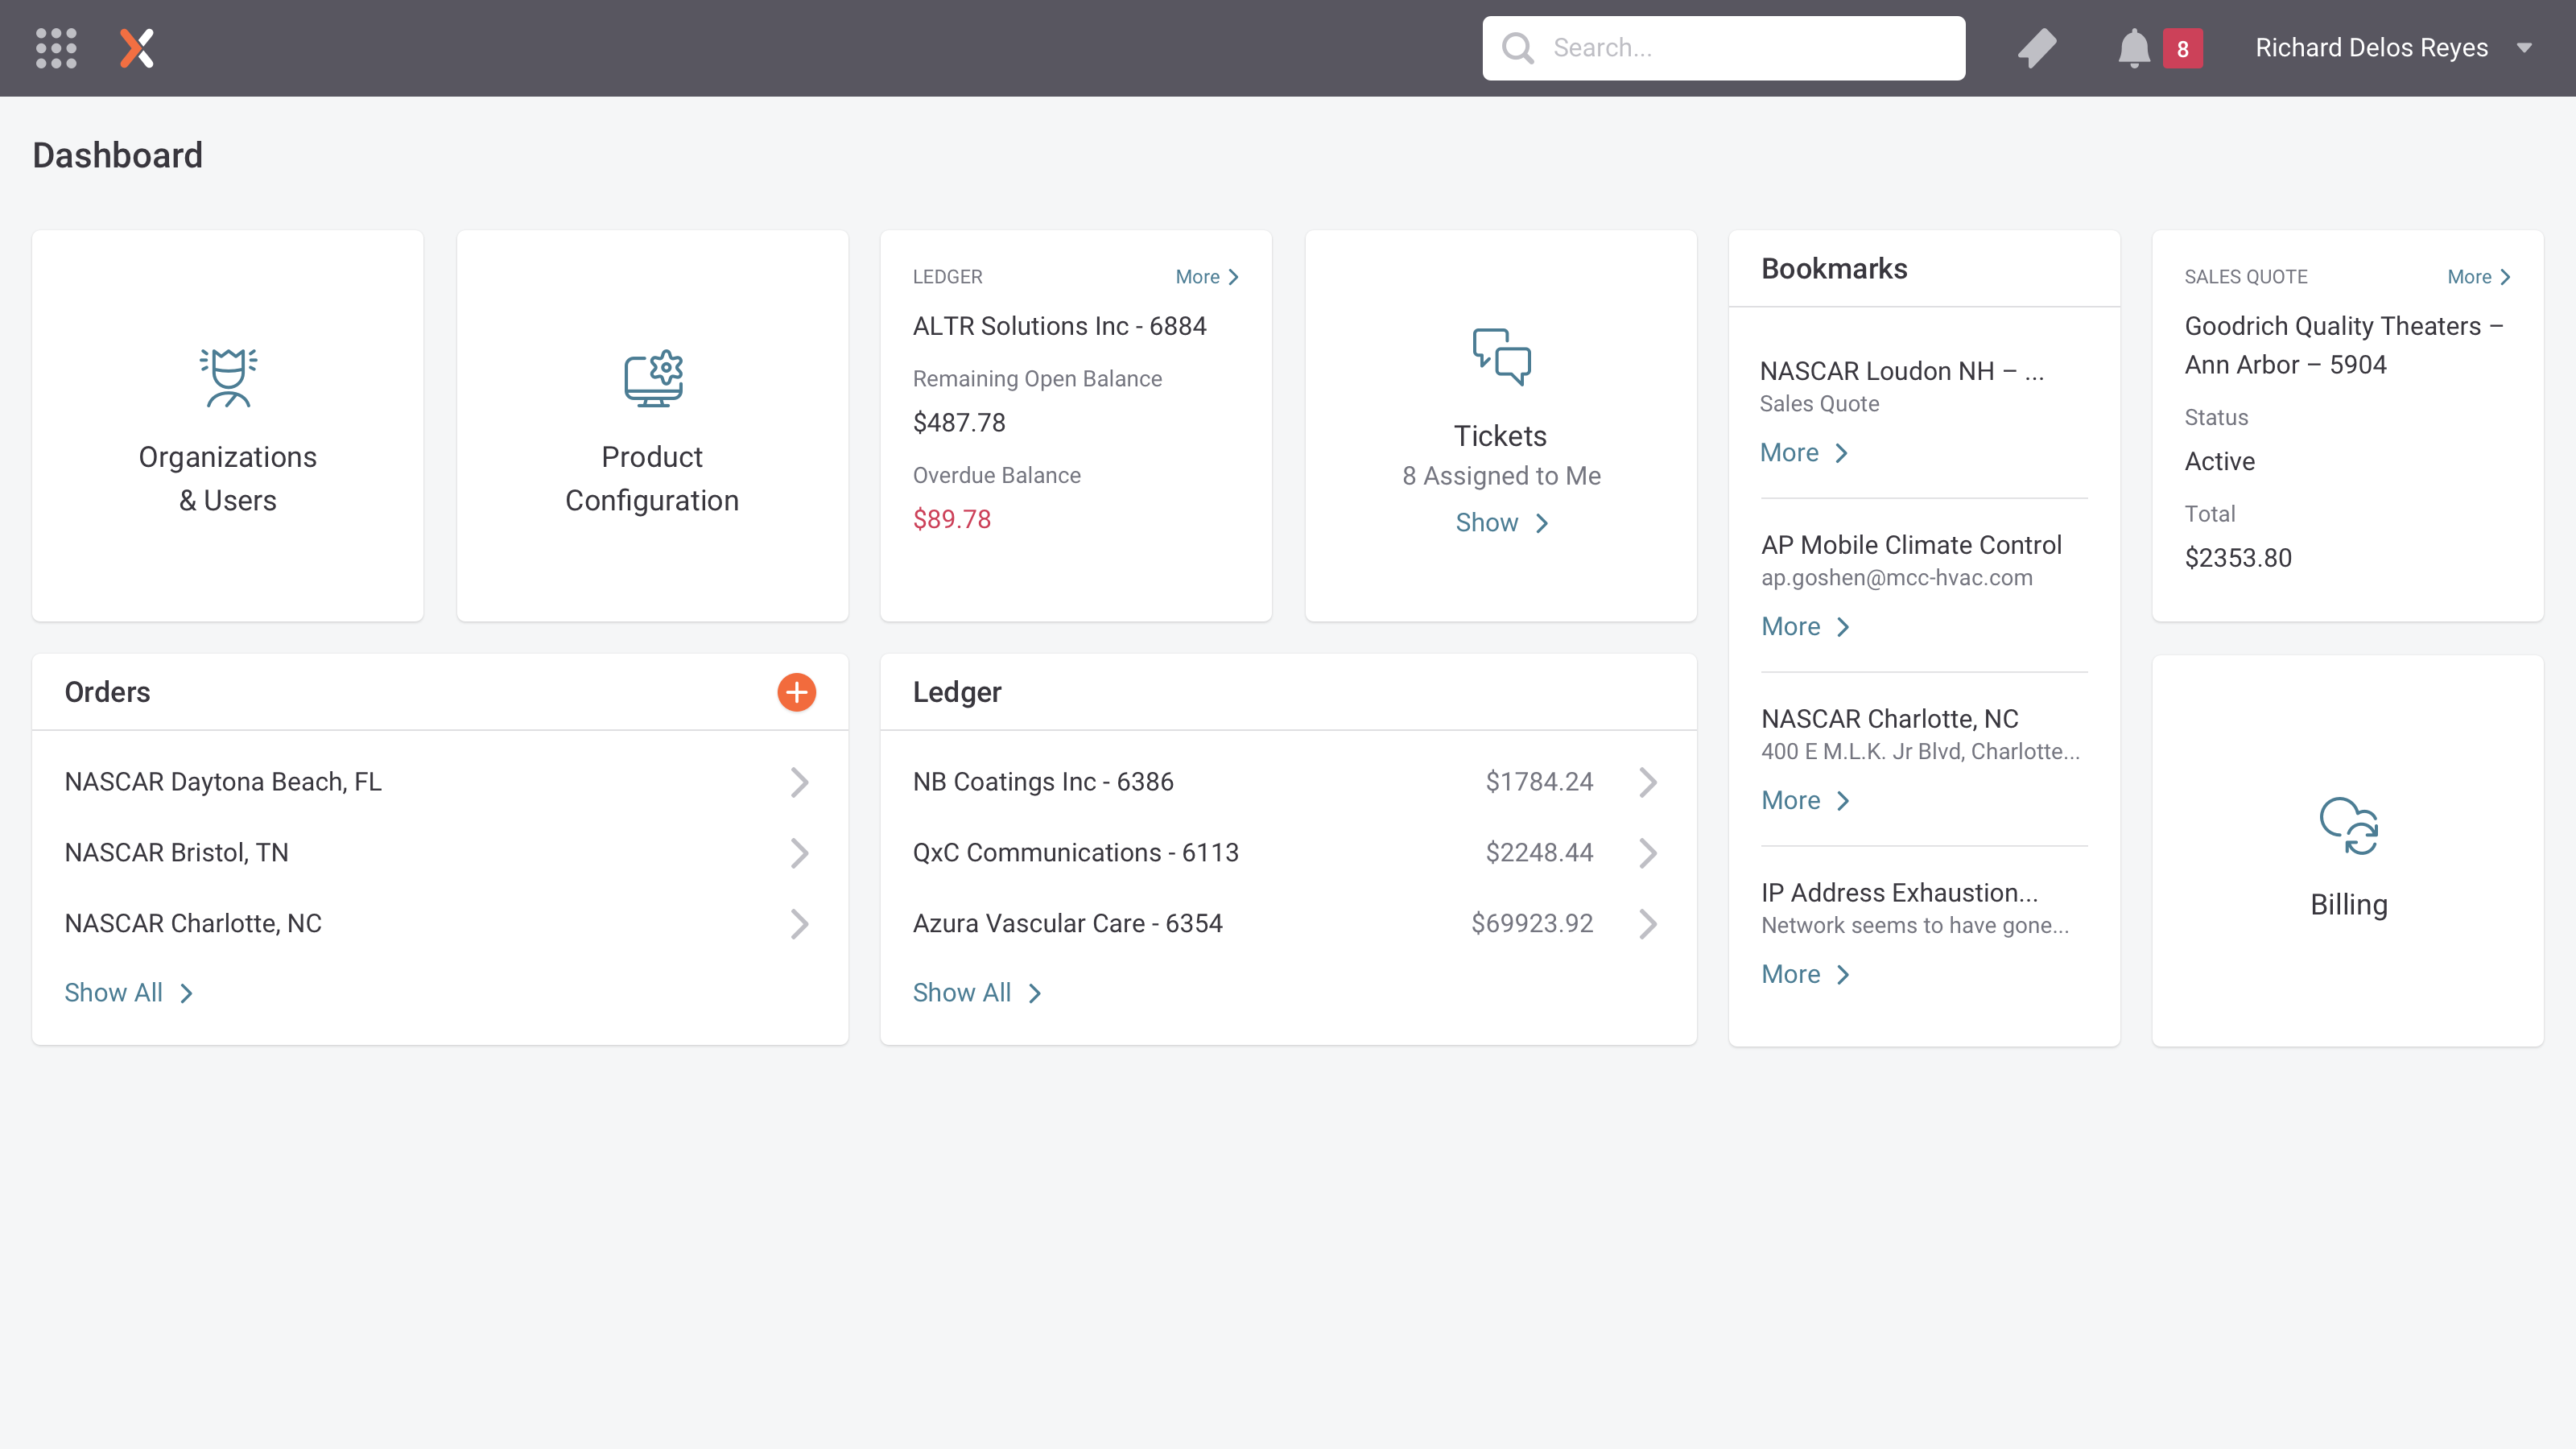Show assigned tickets
This screenshot has width=2576, height=1449.
[x=1501, y=523]
